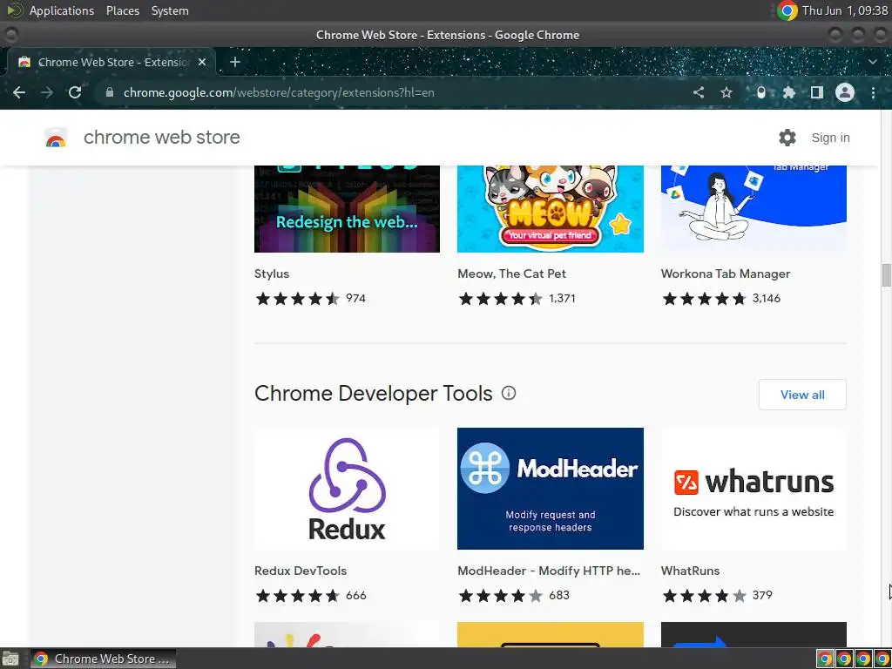Open the Chrome profile avatar
892x669 pixels.
845,92
